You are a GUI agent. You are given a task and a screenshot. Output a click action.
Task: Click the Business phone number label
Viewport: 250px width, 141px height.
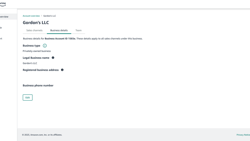[x=38, y=85]
